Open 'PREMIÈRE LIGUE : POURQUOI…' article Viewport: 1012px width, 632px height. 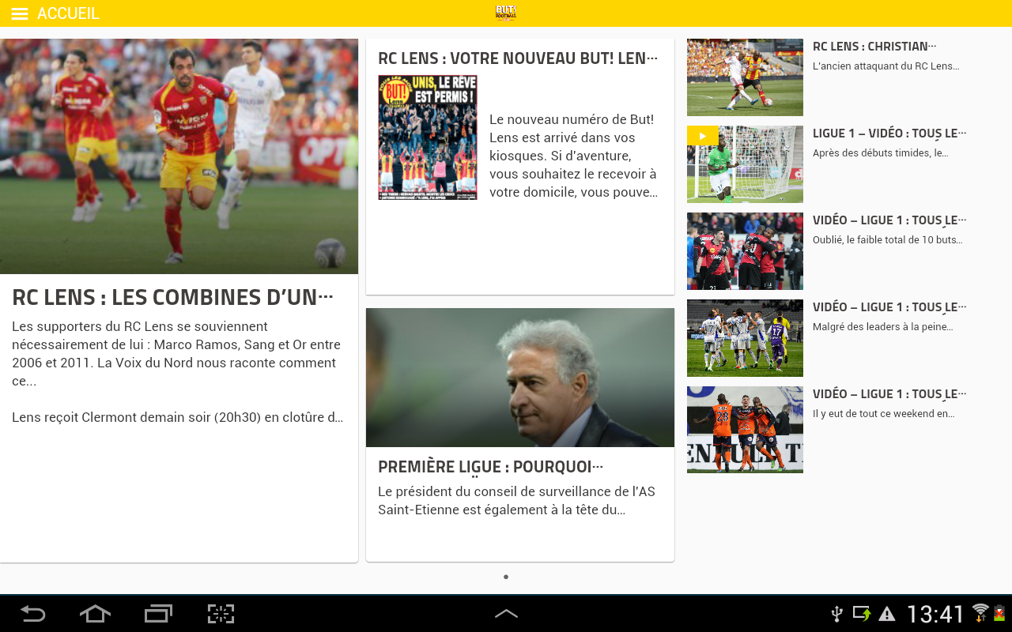[491, 467]
